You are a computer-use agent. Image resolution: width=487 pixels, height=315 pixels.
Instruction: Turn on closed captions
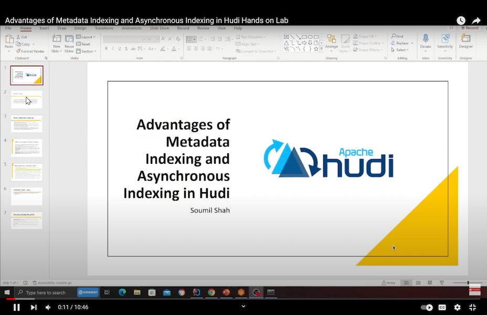[x=442, y=307]
